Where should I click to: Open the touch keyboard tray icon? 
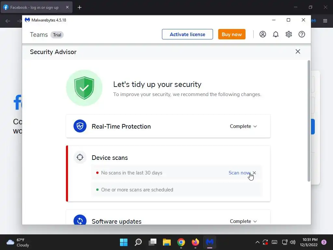click(x=274, y=242)
